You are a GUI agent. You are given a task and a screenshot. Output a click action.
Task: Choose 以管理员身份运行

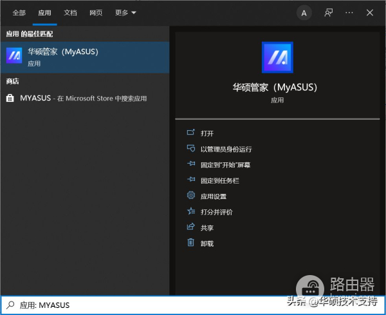pyautogui.click(x=226, y=149)
